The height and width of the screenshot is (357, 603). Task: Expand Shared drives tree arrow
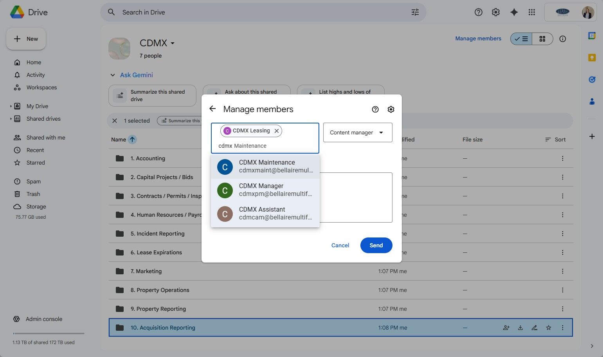click(x=11, y=119)
